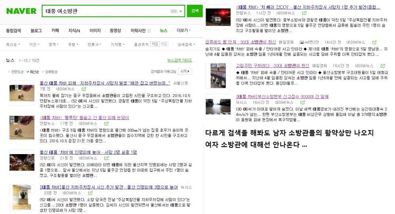Turn option keep setting to 켜짐
This screenshot has height=214, width=395.
(155, 44)
